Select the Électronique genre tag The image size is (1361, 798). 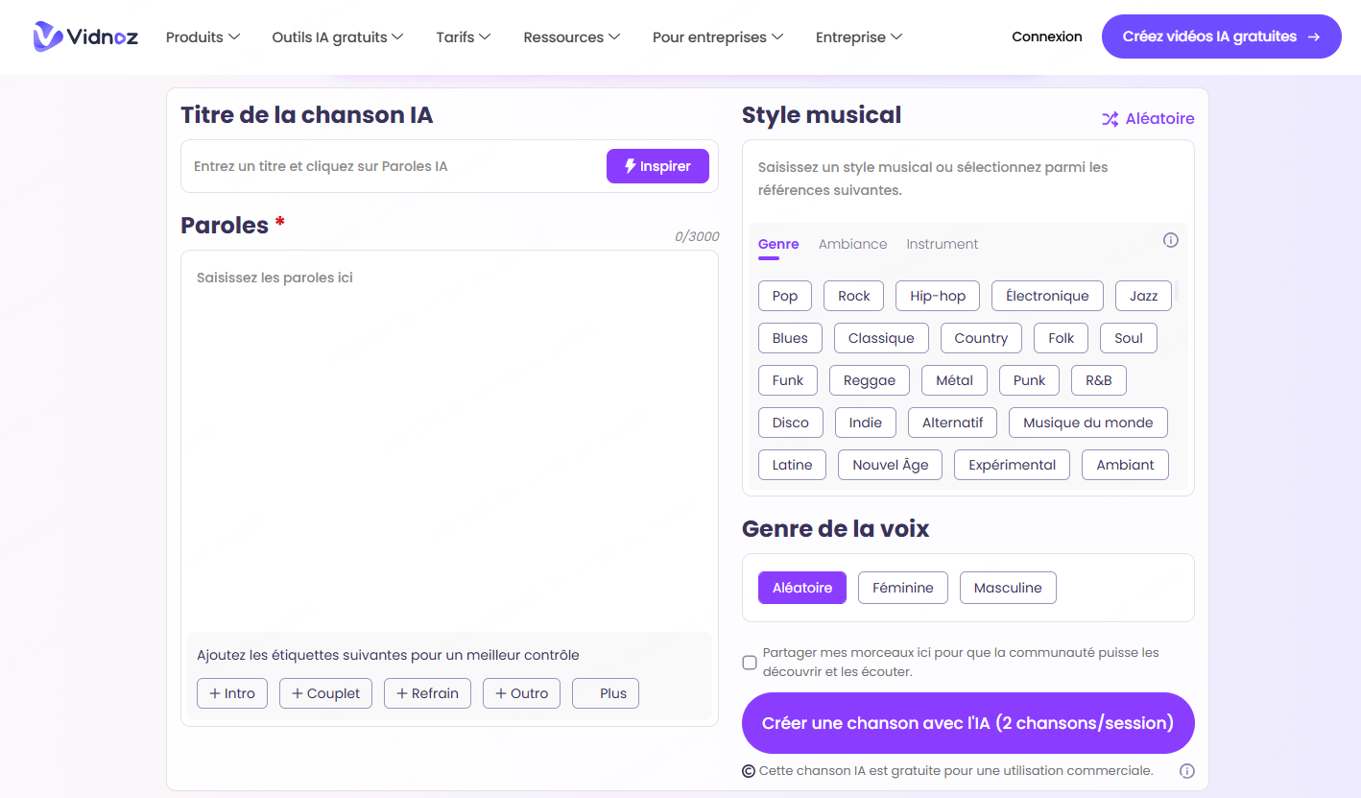pos(1047,296)
